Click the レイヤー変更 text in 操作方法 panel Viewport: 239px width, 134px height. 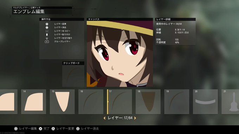(x=60, y=24)
